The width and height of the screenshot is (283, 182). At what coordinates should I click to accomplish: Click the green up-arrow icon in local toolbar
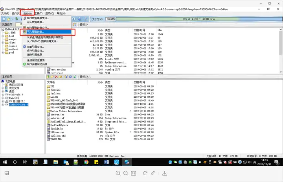pos(48,77)
